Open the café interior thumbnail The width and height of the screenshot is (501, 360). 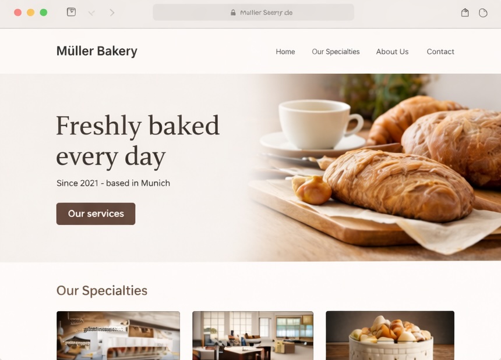click(x=253, y=336)
